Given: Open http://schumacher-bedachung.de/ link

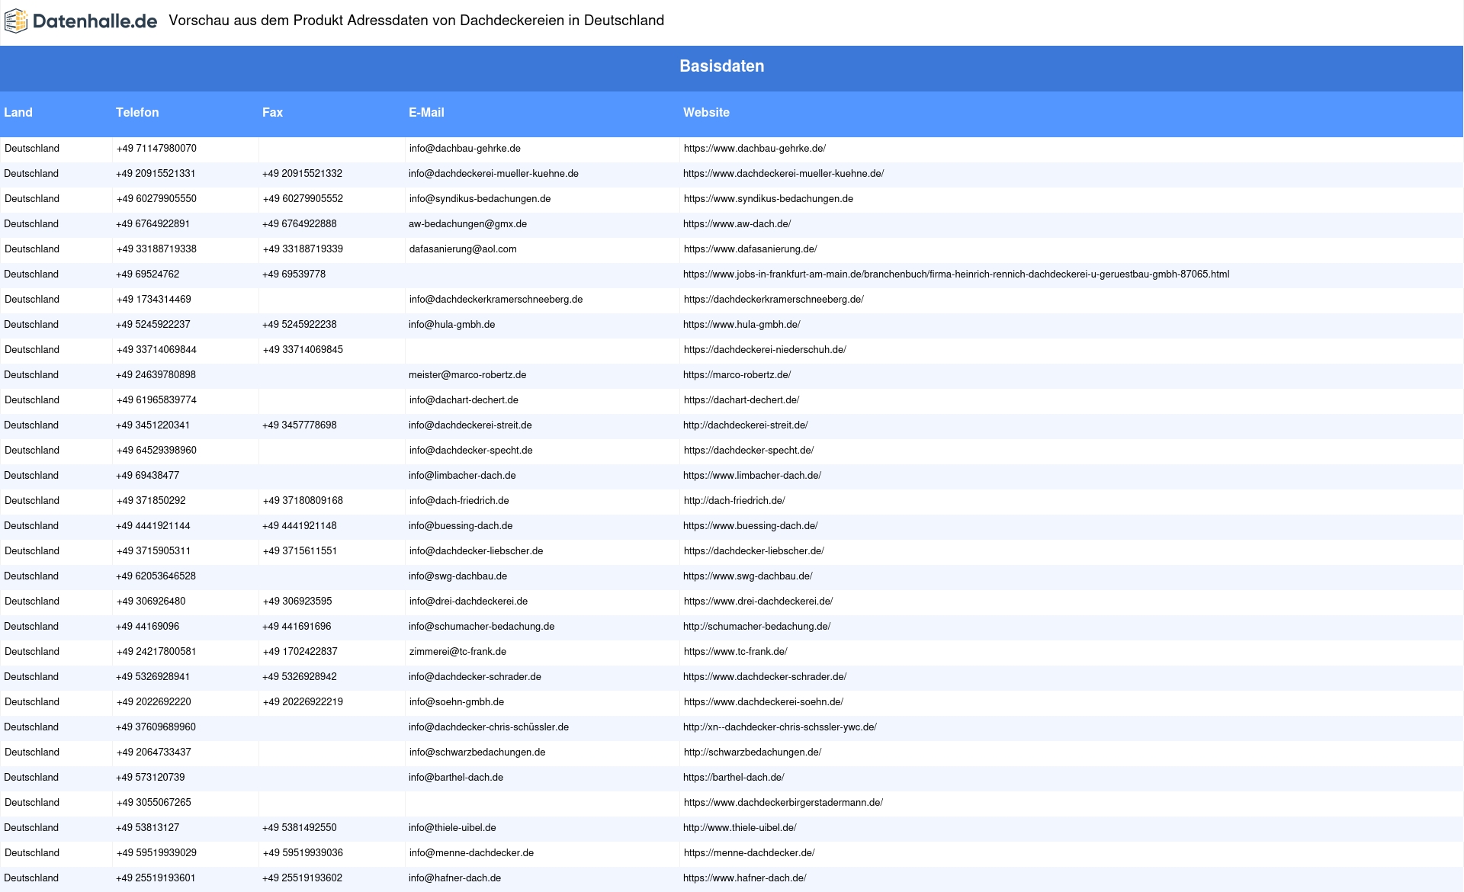Looking at the screenshot, I should click(757, 627).
